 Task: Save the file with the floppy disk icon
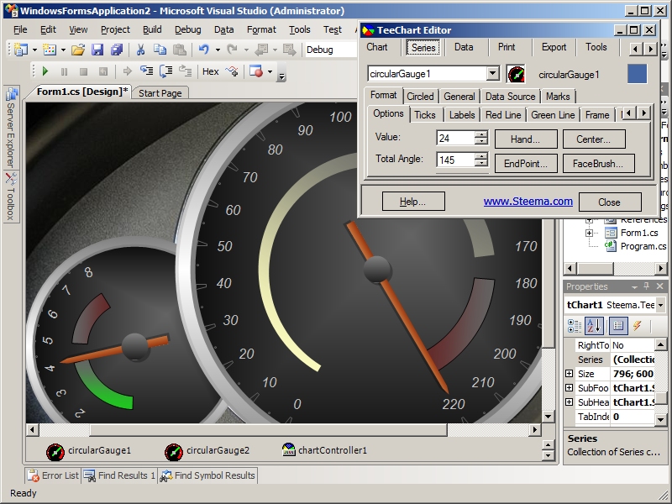click(97, 50)
